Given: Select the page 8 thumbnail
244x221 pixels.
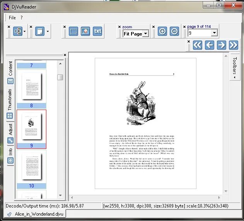Looking at the screenshot, I should coord(31,89).
